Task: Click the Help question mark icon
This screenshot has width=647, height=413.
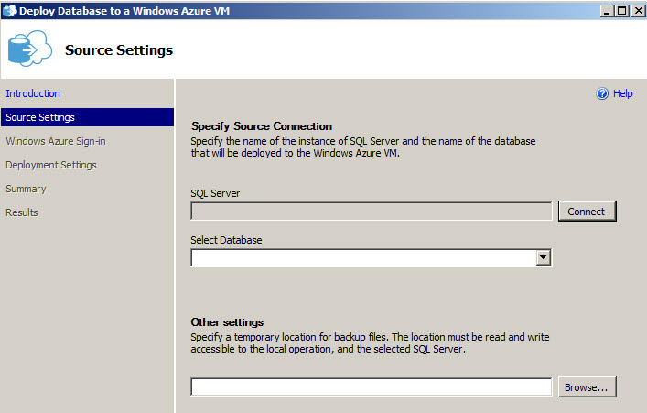Action: pos(602,93)
